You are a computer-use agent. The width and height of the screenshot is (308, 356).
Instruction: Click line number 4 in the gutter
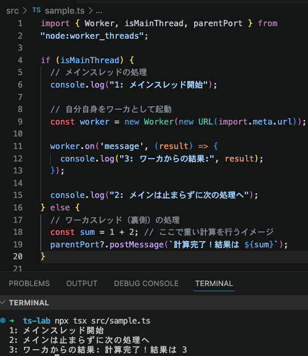coord(20,60)
